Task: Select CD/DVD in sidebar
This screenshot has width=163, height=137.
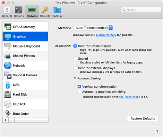Action: 25,104
